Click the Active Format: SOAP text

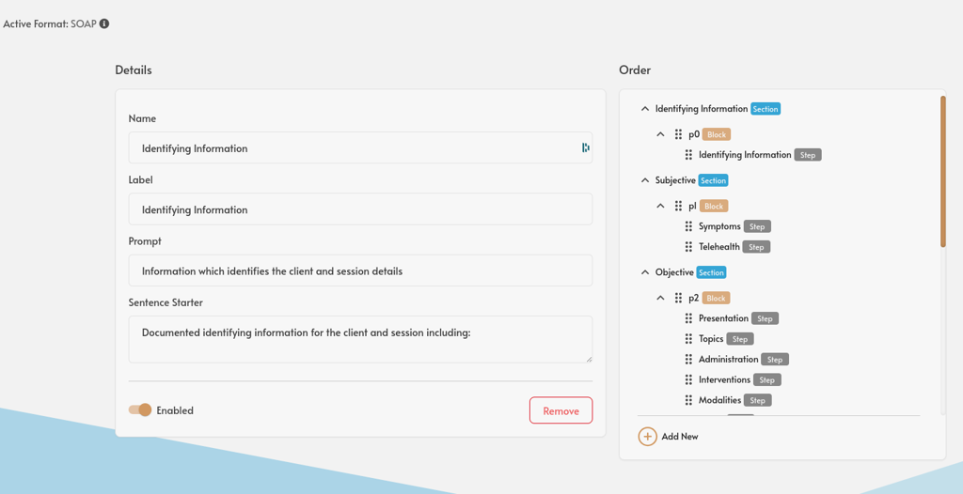[x=50, y=23]
